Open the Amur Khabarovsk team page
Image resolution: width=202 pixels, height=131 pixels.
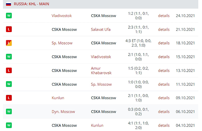pos(101,70)
